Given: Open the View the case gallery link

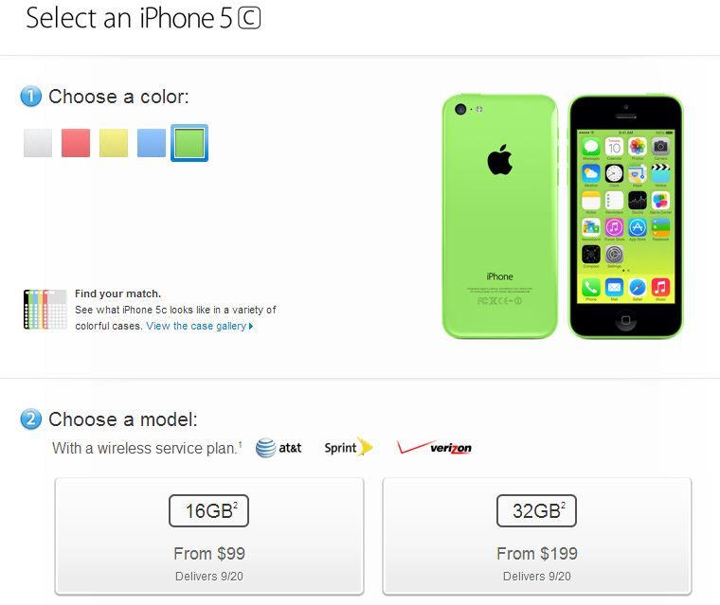Looking at the screenshot, I should (200, 326).
